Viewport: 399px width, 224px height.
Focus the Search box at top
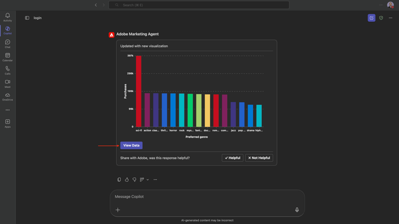coord(199,5)
